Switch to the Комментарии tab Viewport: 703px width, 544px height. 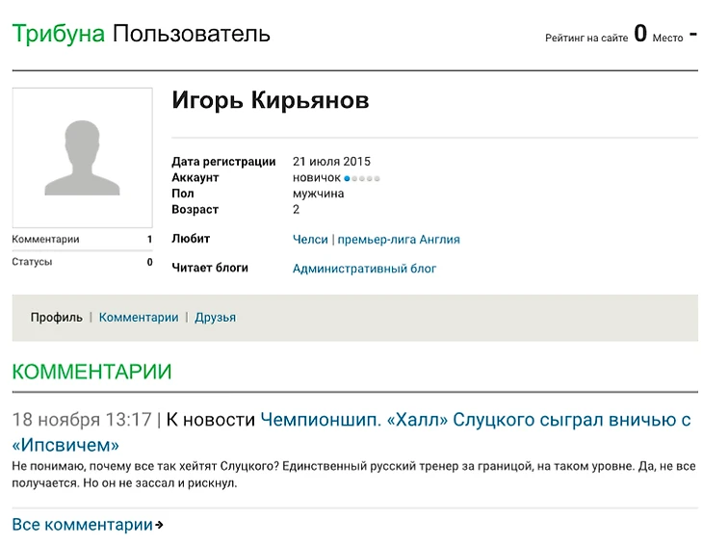[x=139, y=318]
